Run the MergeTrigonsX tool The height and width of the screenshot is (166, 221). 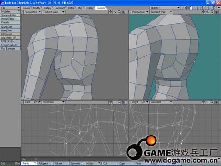tap(10, 45)
